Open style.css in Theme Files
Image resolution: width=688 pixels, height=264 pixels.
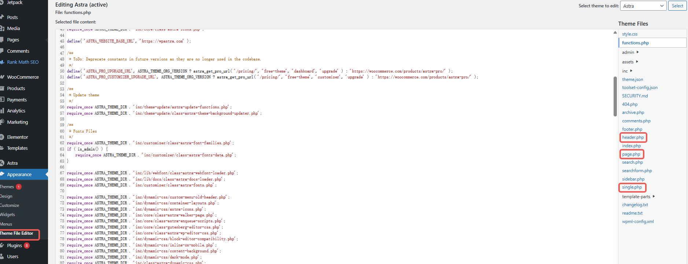coord(630,34)
